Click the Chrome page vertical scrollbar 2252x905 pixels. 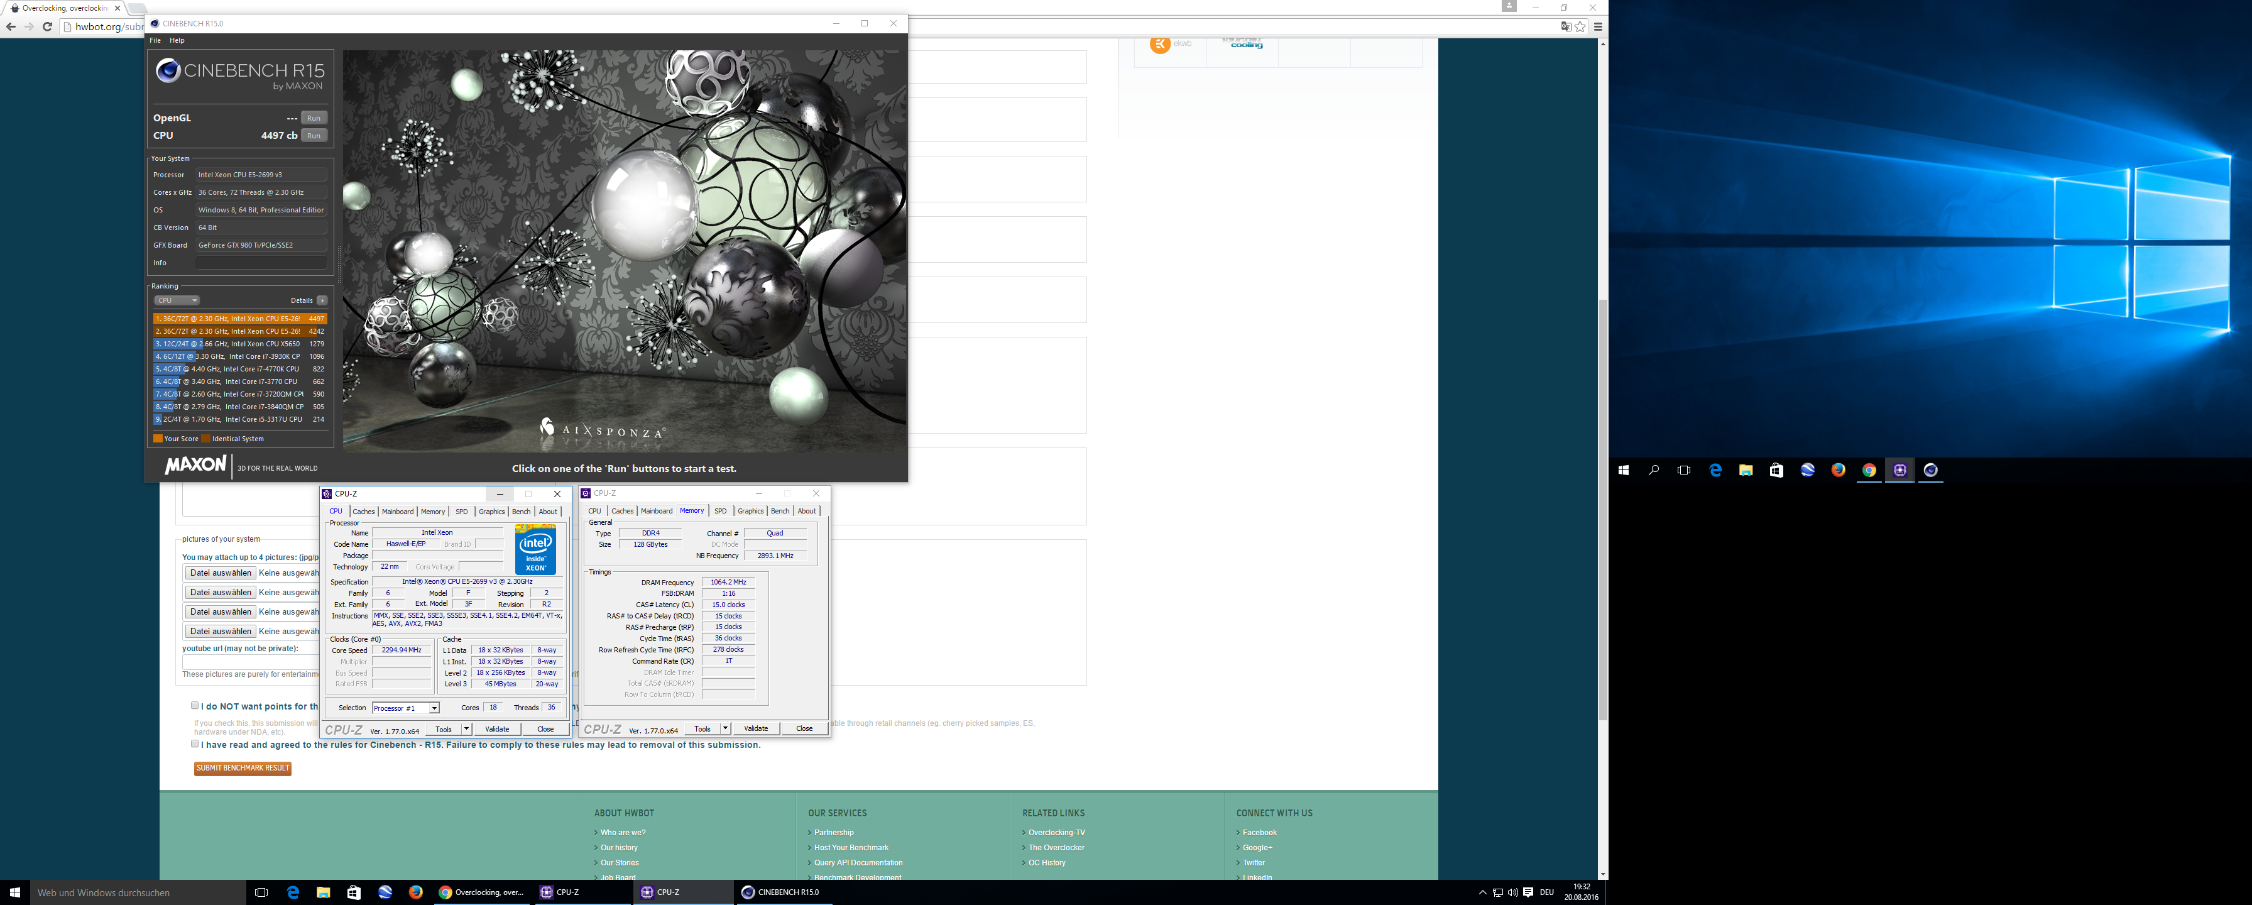(1602, 510)
